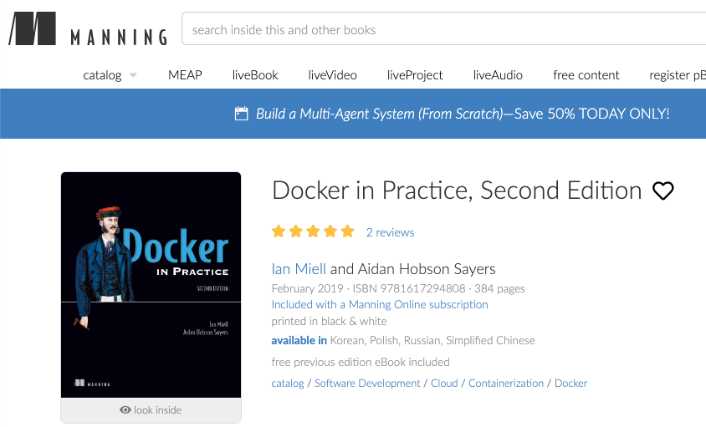This screenshot has height=427, width=706.
Task: Click the search inside books field
Action: 443,30
